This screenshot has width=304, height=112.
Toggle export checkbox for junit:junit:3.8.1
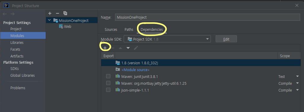coord(108,76)
